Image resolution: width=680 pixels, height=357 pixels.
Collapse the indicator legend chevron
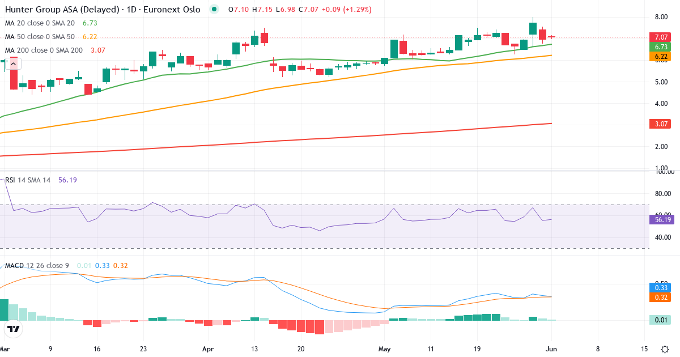point(13,63)
